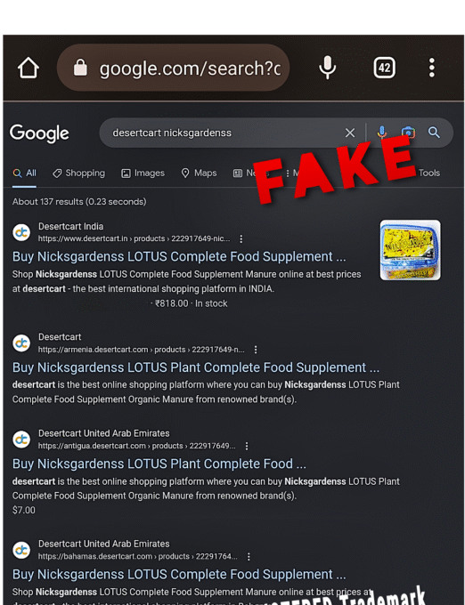Click the Google logo
The width and height of the screenshot is (465, 605).
[x=39, y=133]
